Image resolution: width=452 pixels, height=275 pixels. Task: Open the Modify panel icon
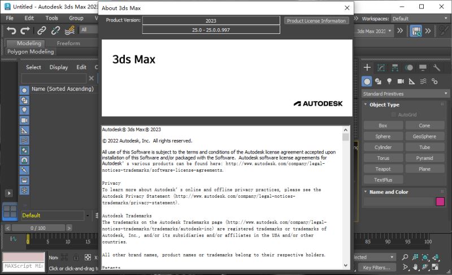[x=381, y=68]
